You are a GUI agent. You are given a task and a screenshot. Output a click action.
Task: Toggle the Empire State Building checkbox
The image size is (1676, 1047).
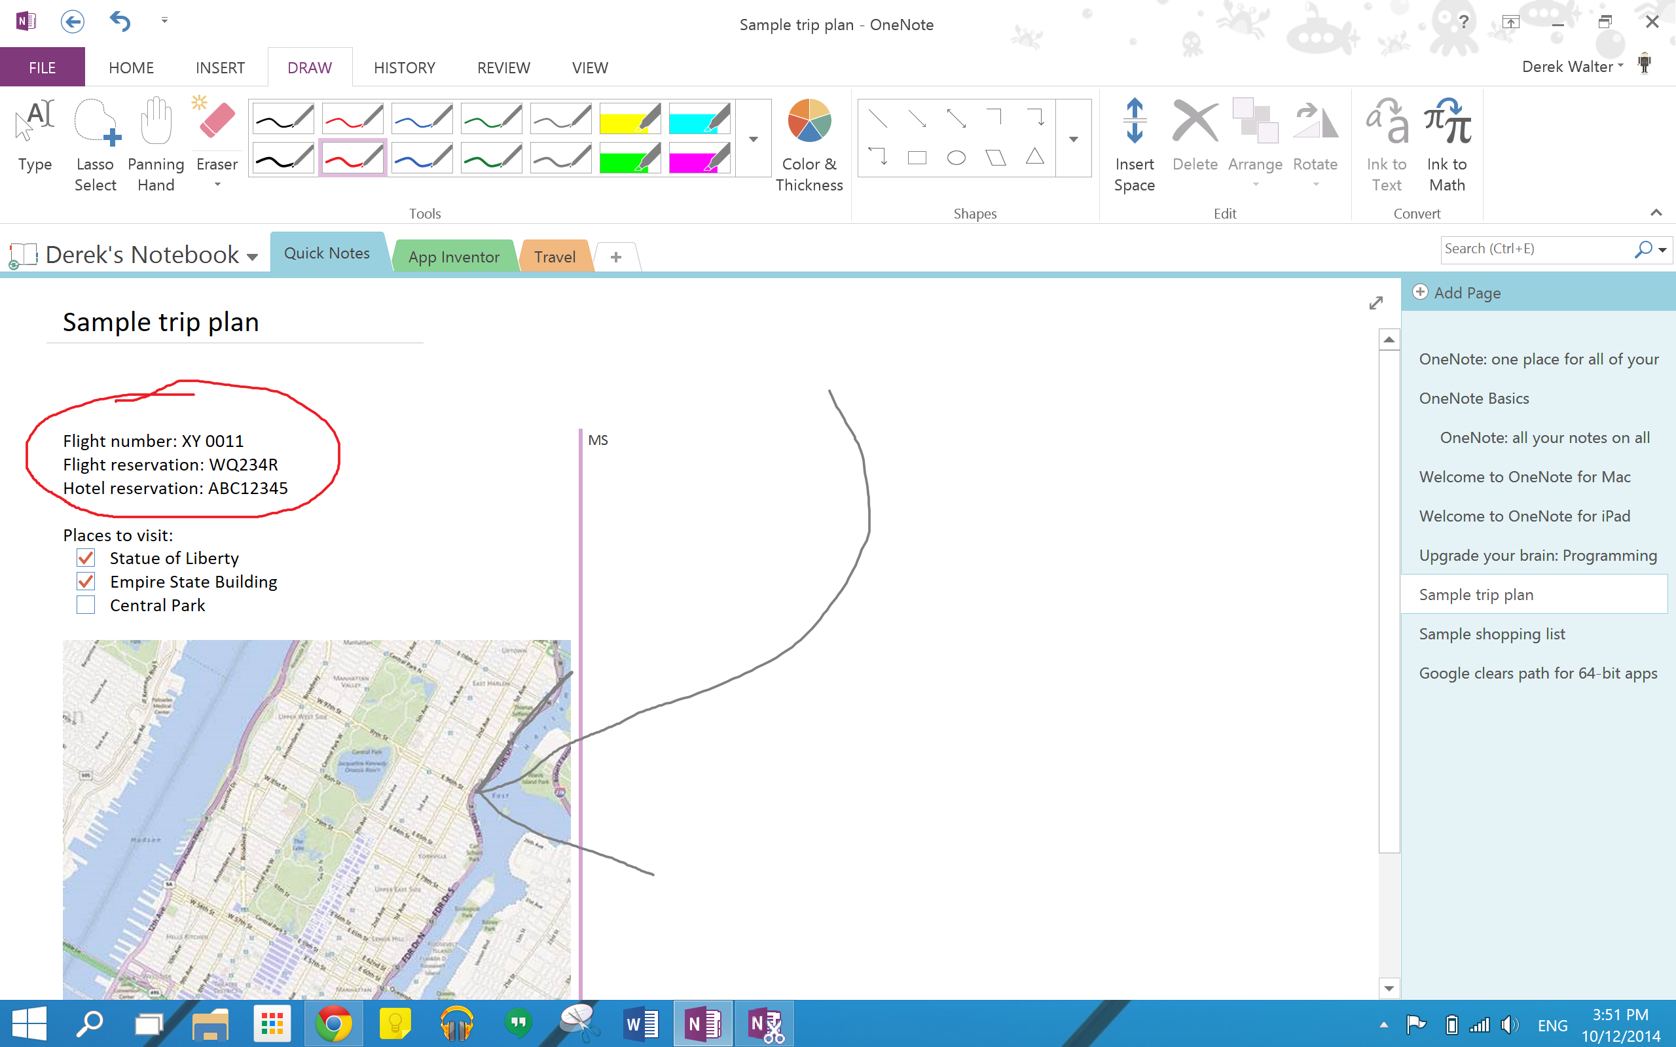pos(86,581)
